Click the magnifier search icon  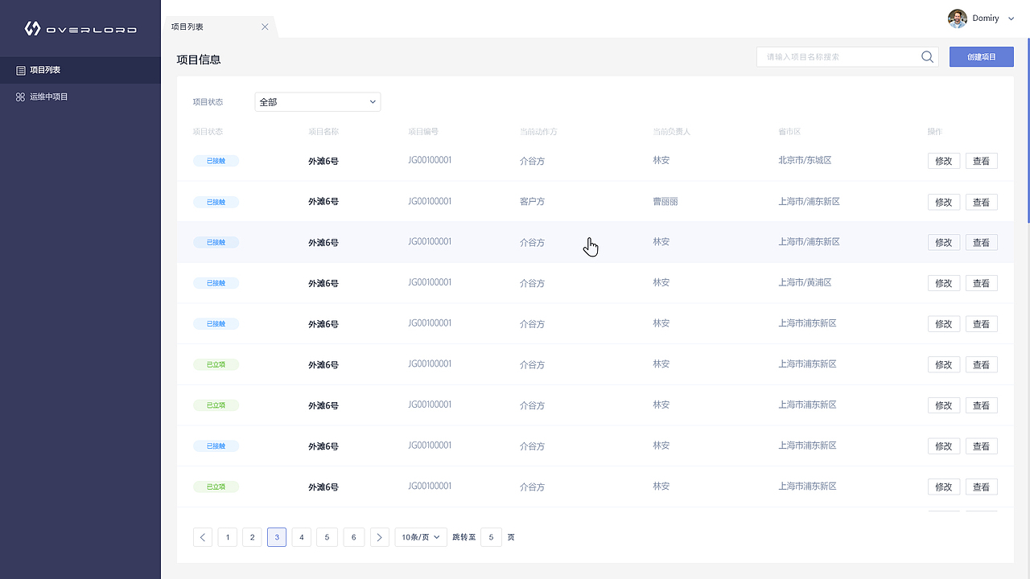926,56
